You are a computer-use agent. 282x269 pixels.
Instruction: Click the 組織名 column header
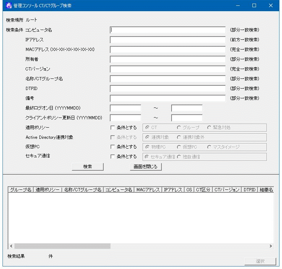point(266,189)
